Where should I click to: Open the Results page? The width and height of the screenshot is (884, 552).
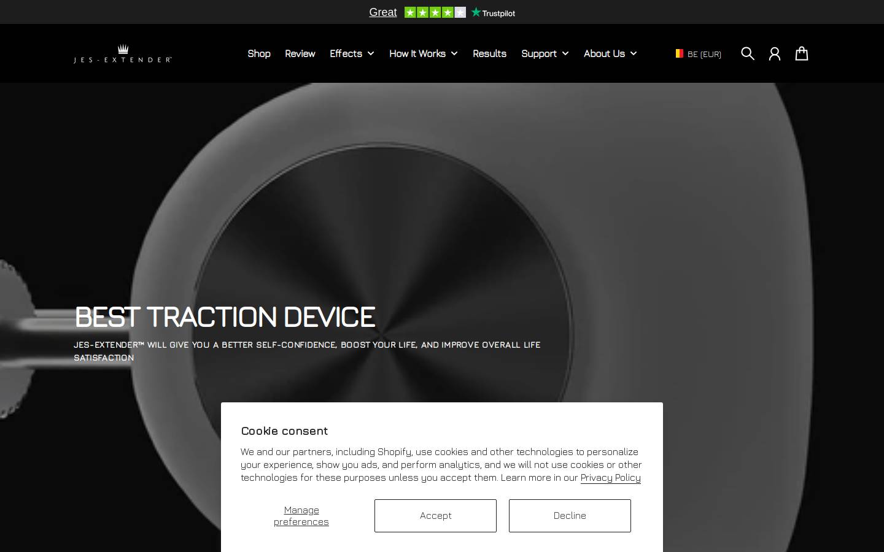(x=489, y=53)
